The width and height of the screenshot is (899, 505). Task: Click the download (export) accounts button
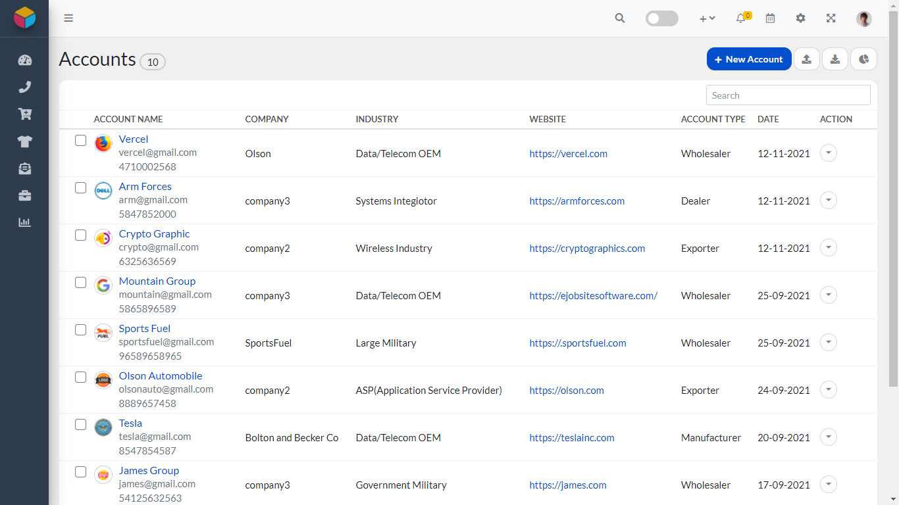pyautogui.click(x=835, y=59)
